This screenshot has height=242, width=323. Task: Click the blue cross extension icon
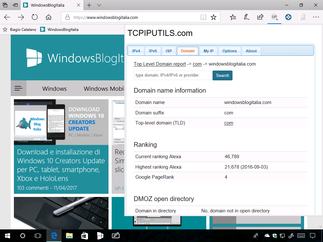coord(288,17)
